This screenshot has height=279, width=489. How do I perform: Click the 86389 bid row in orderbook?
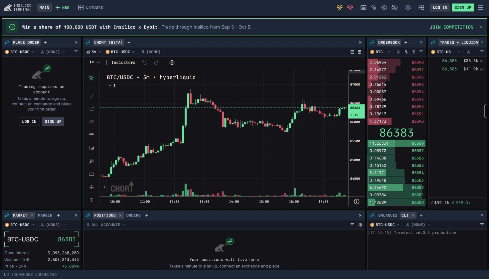(x=397, y=143)
